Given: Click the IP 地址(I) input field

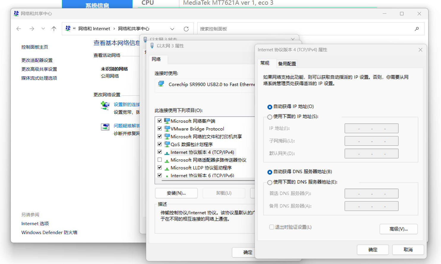Looking at the screenshot, I should (372, 128).
